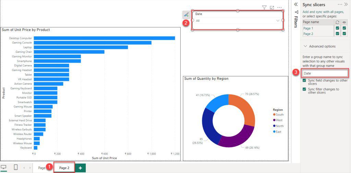Select the Page 1 tab
Image resolution: width=351 pixels, height=173 pixels.
(x=42, y=168)
